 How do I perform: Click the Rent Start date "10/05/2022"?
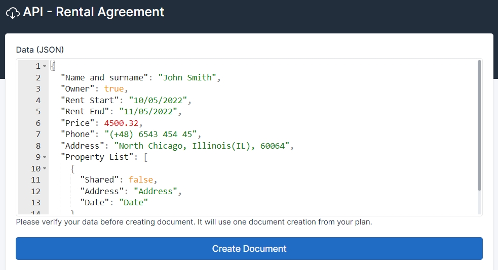pyautogui.click(x=158, y=100)
